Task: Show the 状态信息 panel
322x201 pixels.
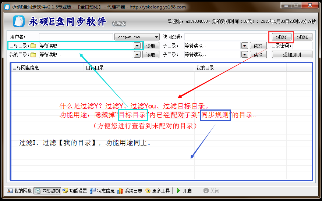Action: coord(103,191)
